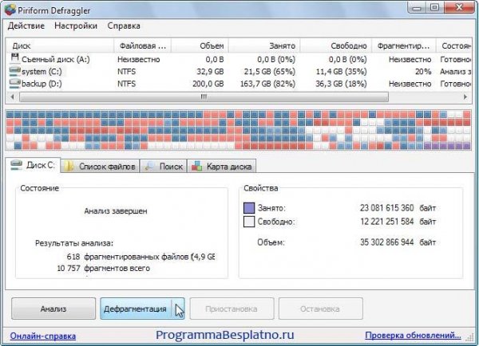Image resolution: width=479 pixels, height=346 pixels.
Task: Click the folder icon on Список файлов tab
Action: pyautogui.click(x=70, y=166)
